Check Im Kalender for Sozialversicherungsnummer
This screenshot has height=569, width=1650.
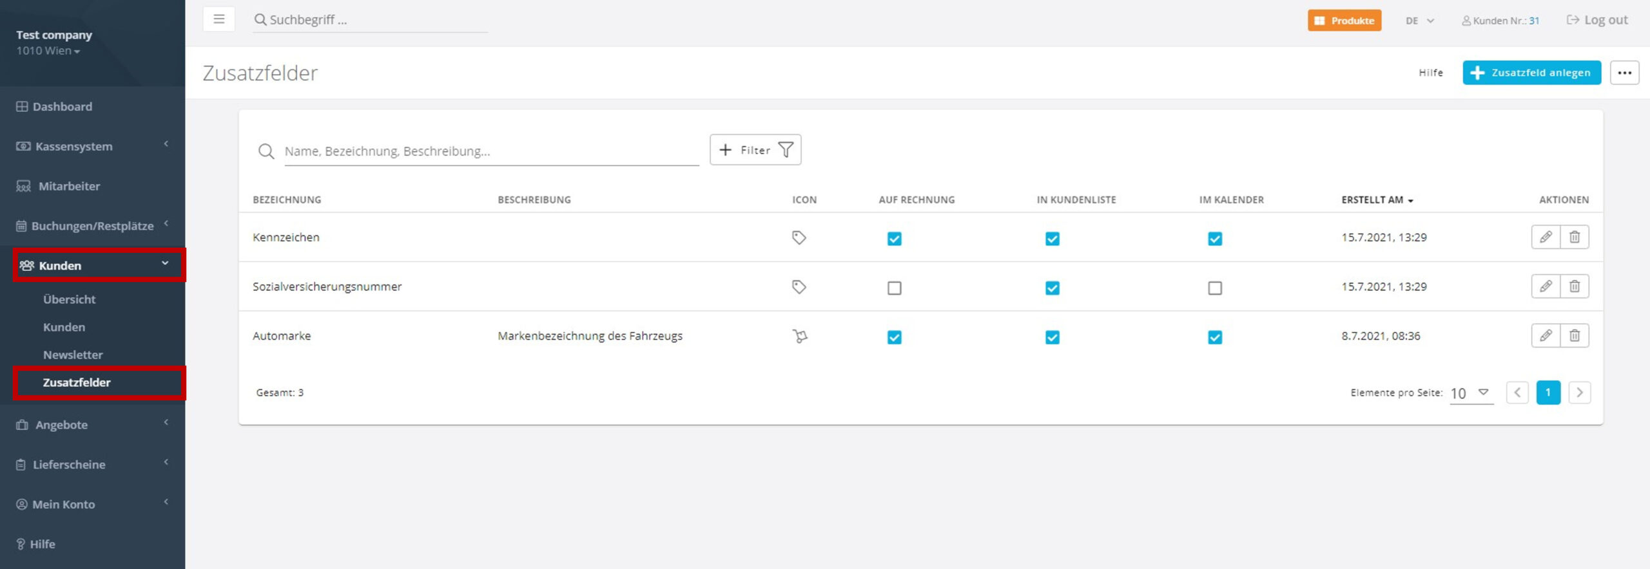(1215, 288)
